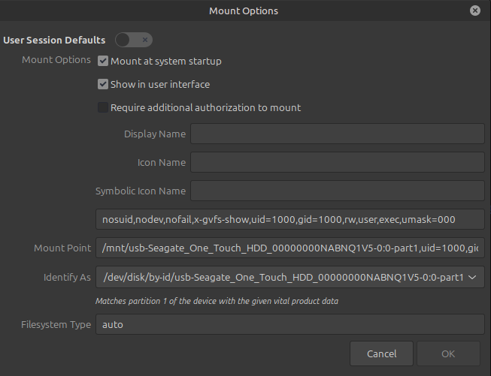Click the Matches partition 1 description text
Screen dimensions: 491x376
coord(217,301)
